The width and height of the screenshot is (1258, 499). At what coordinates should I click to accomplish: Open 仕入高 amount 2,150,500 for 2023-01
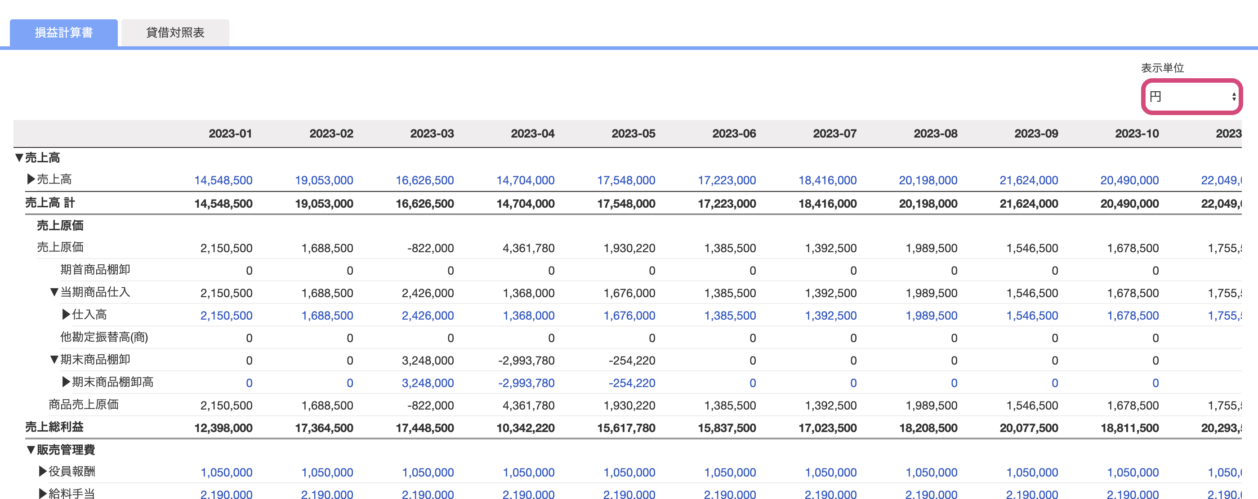pos(226,316)
